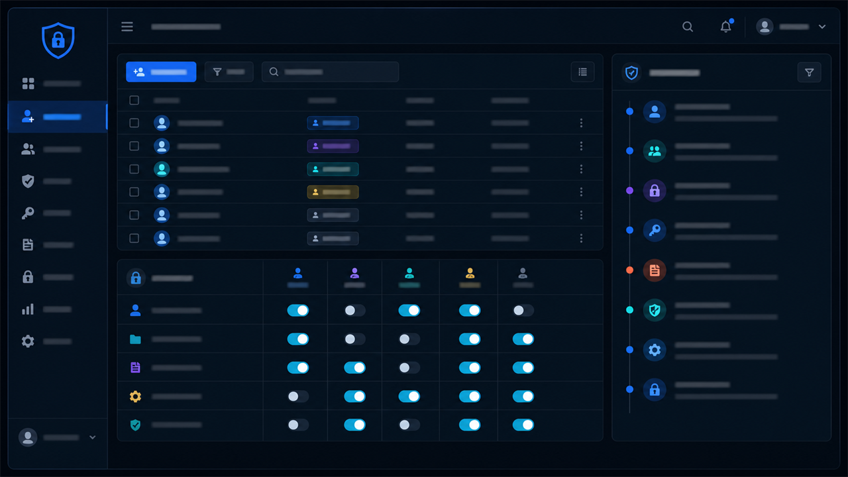848x477 pixels.
Task: Open three-dot menu for the blue-badge row
Action: pyautogui.click(x=581, y=123)
